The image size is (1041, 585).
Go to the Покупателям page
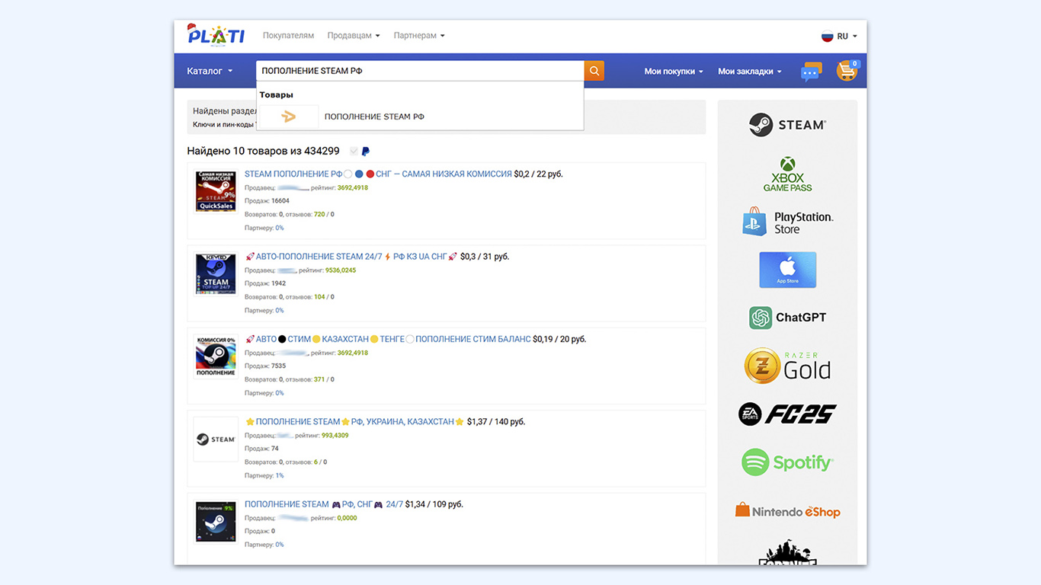[288, 36]
